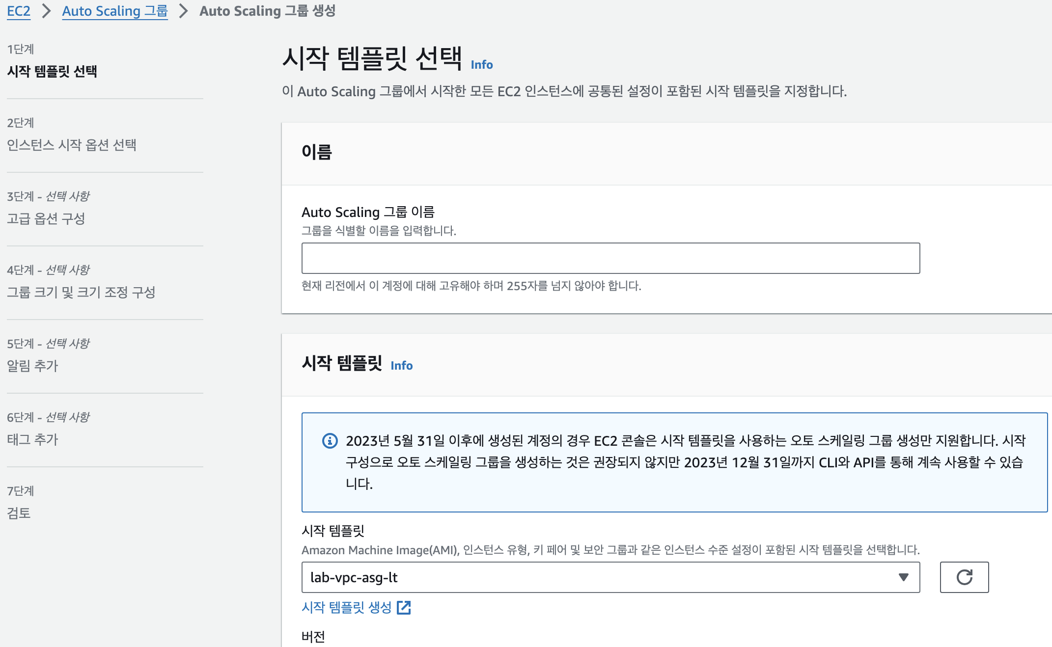
Task: Go to step 4 그룹 크기 및 크기 조정 구성
Action: click(x=81, y=292)
